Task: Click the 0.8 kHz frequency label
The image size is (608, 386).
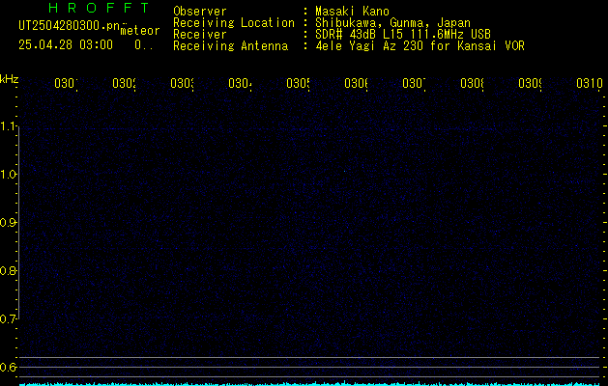Action: point(9,270)
